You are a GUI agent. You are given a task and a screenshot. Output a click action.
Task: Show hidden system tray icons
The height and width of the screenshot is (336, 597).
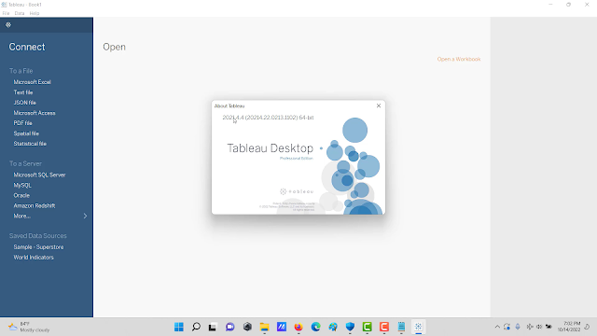click(497, 327)
